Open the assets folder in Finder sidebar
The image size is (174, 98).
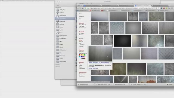61,59
